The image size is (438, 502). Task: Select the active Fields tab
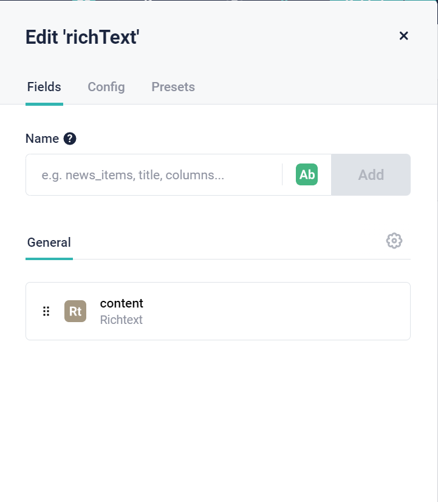click(44, 87)
